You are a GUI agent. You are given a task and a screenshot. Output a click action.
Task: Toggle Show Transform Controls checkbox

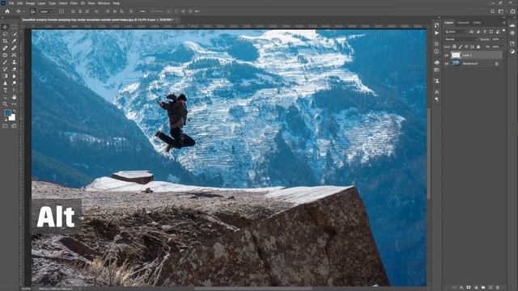pos(62,11)
